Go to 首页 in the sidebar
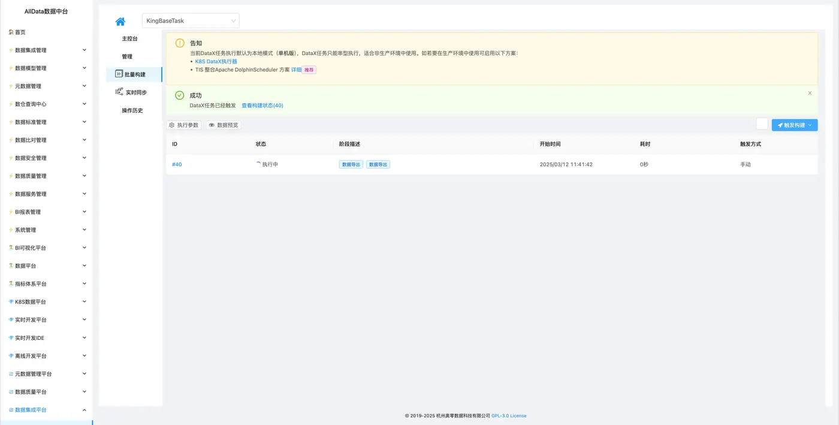Image resolution: width=839 pixels, height=425 pixels. [20, 32]
